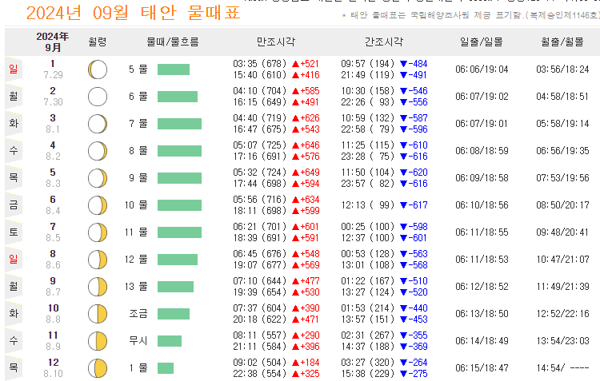This screenshot has width=600, height=381.
Task: Click the moon phase icon for September 5
Action: 98,178
